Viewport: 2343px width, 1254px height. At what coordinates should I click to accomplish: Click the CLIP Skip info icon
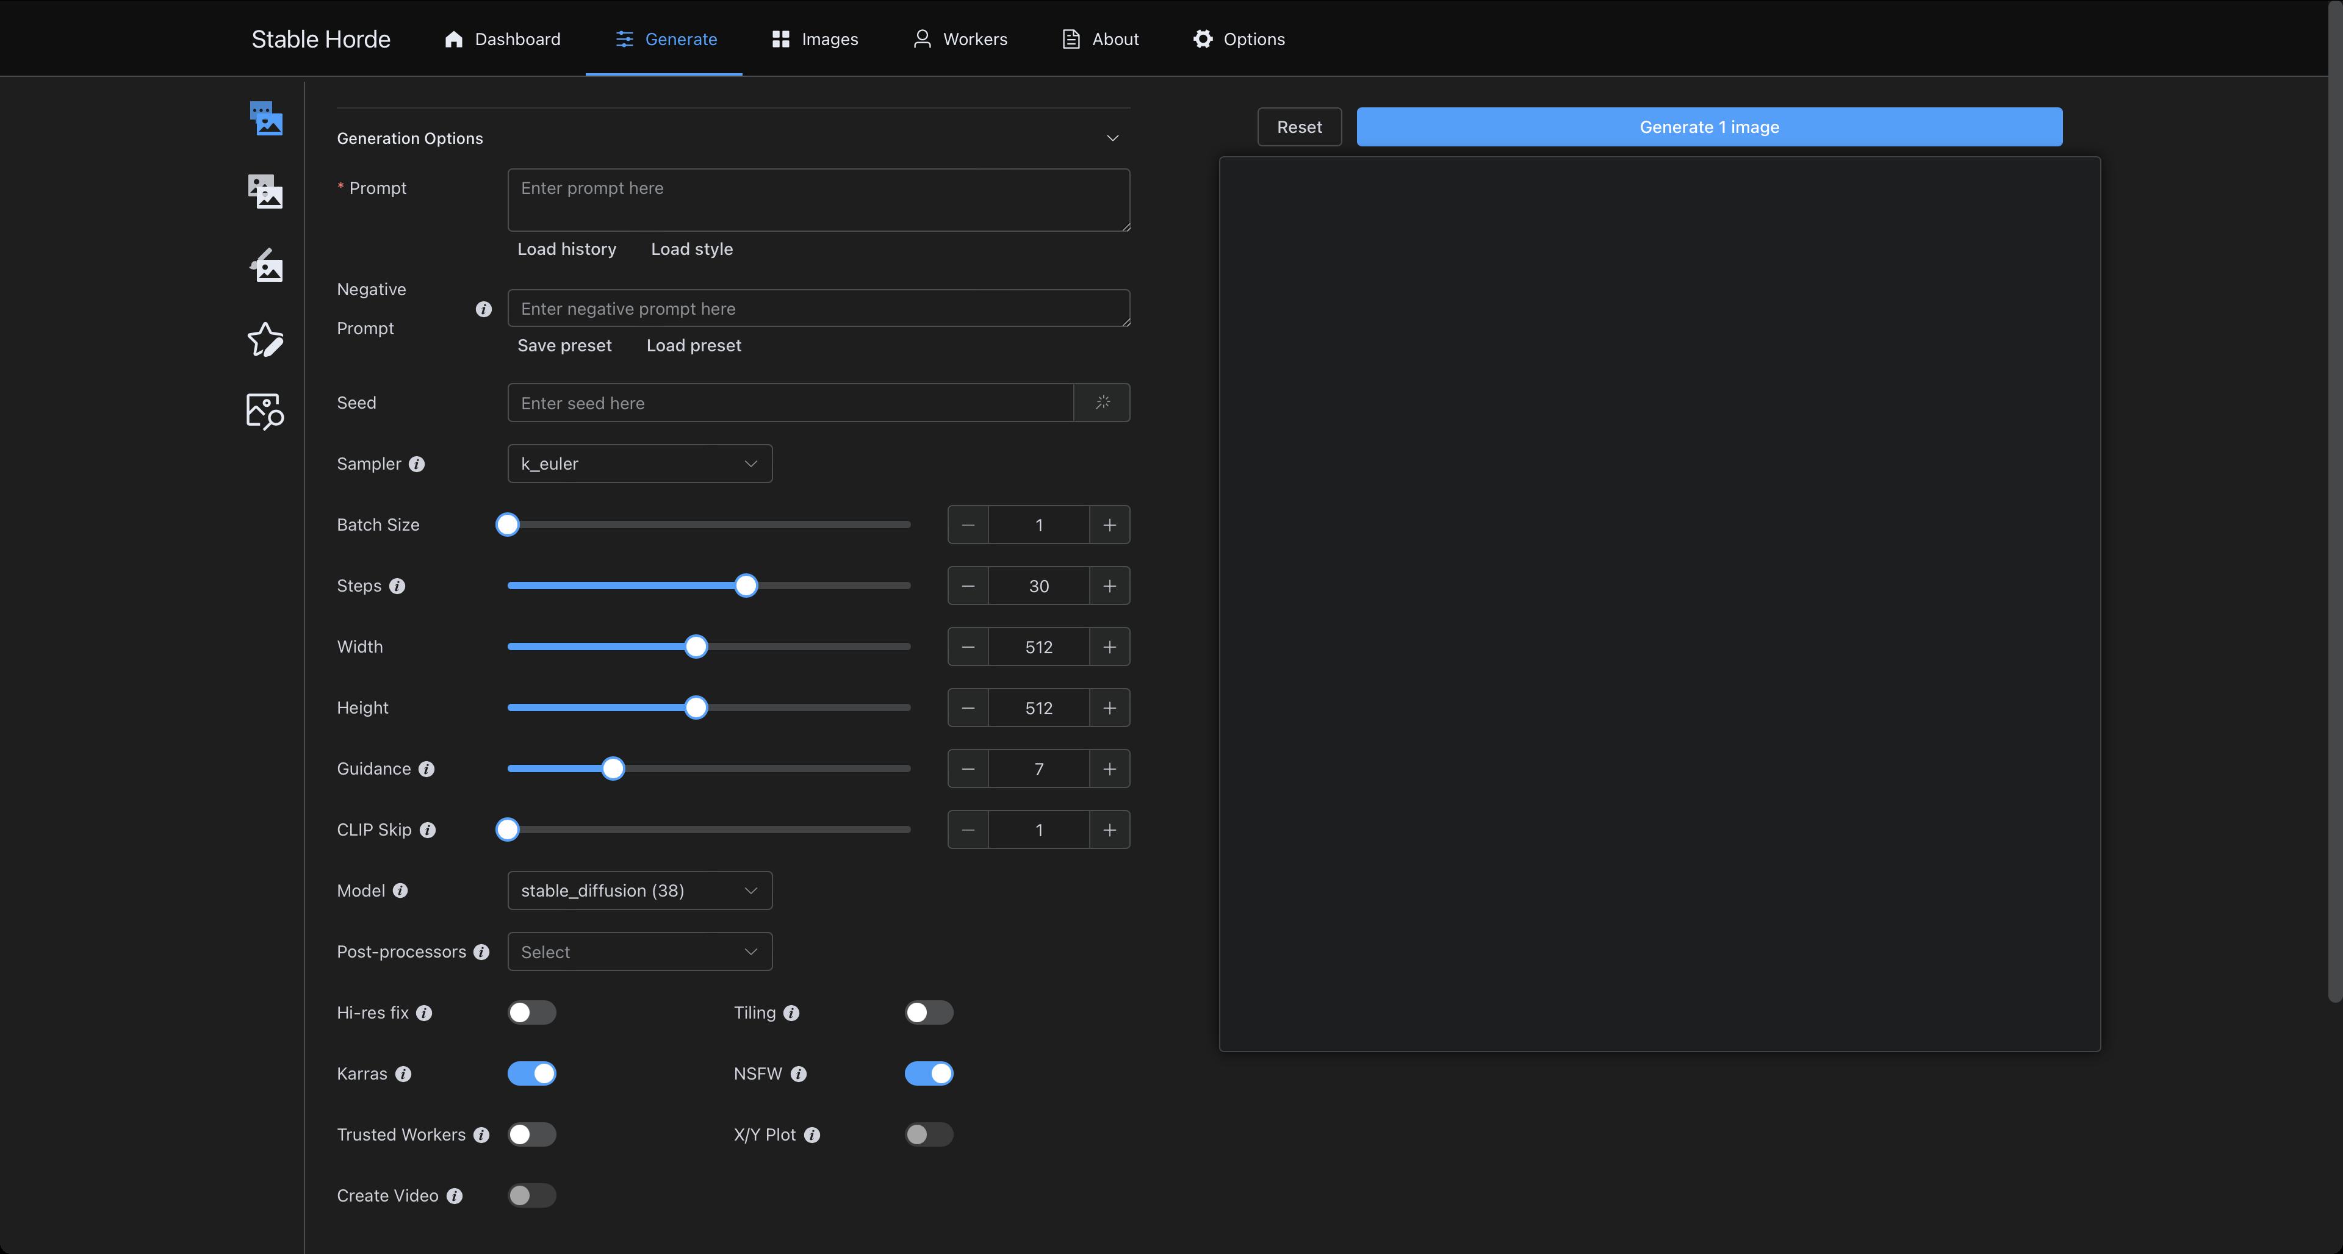[x=428, y=830]
